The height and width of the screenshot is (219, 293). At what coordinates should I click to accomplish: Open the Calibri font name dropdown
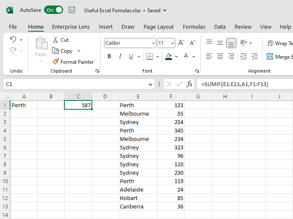[x=153, y=43]
